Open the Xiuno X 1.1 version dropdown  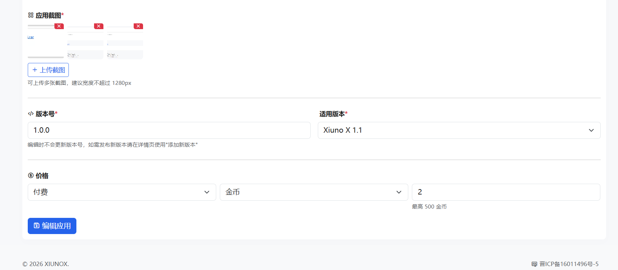tap(459, 130)
